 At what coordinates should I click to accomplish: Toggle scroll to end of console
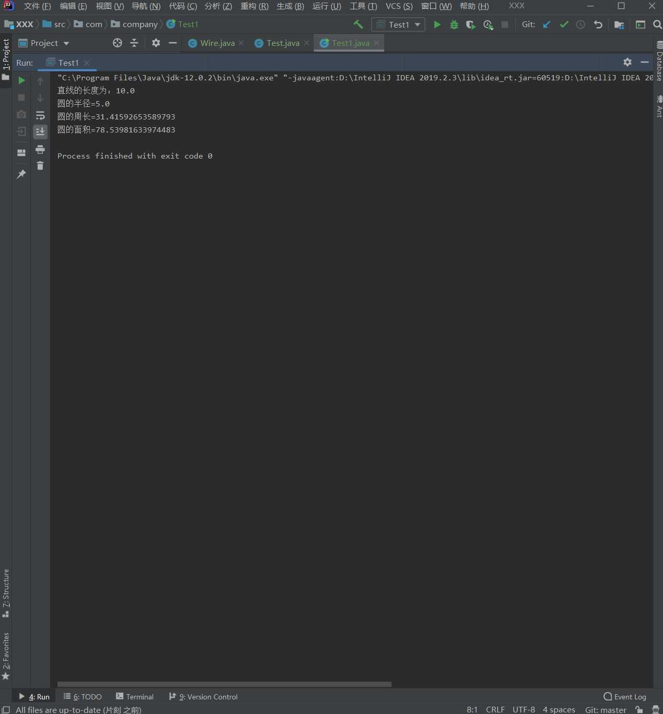40,131
